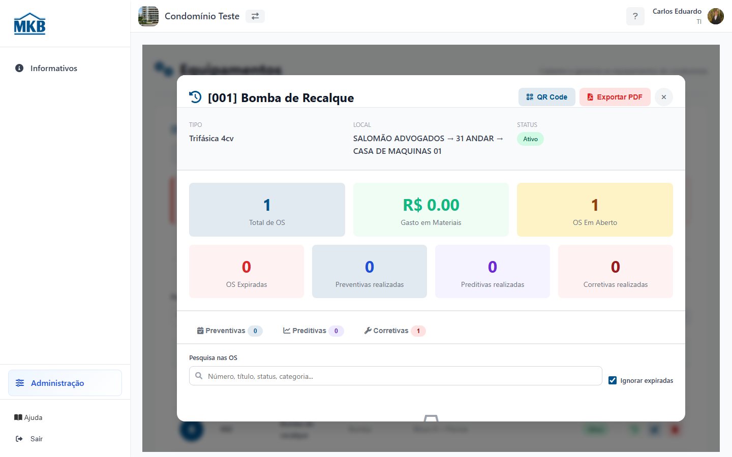Open the Administração sidebar item
The image size is (732, 457).
[x=65, y=383]
